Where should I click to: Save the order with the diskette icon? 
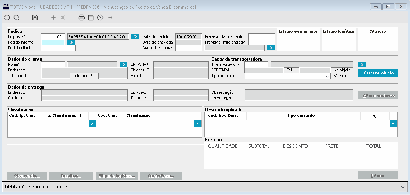35,17
